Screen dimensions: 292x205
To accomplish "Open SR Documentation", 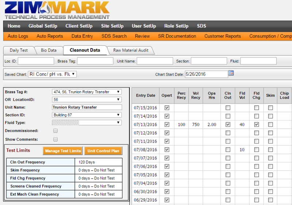I will coord(177,36).
